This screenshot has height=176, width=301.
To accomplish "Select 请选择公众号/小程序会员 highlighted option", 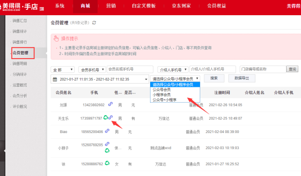I will pos(175,85).
